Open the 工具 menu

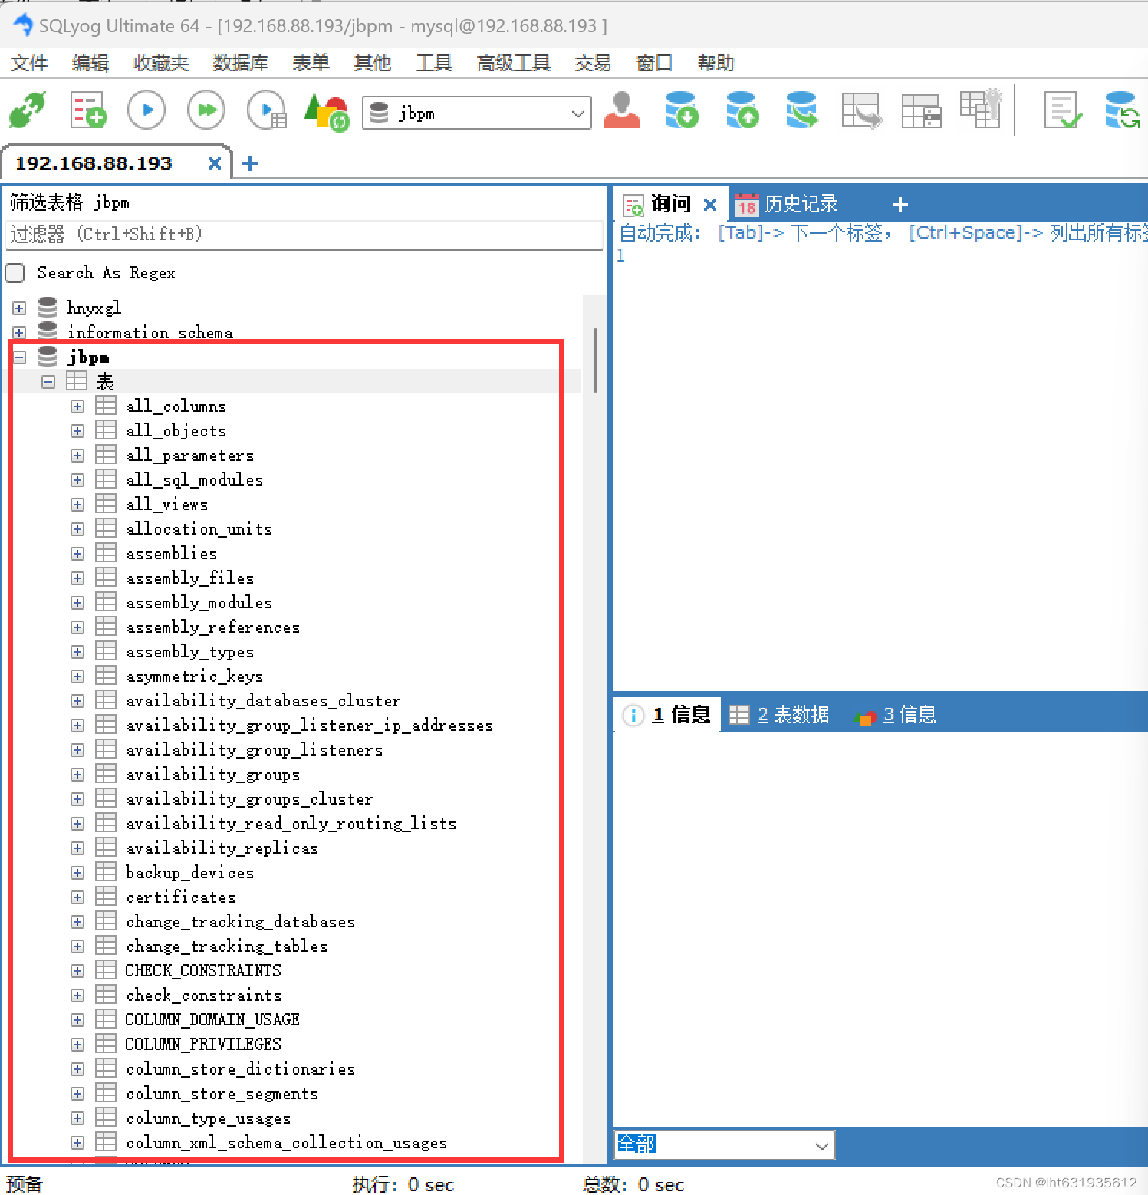point(433,63)
